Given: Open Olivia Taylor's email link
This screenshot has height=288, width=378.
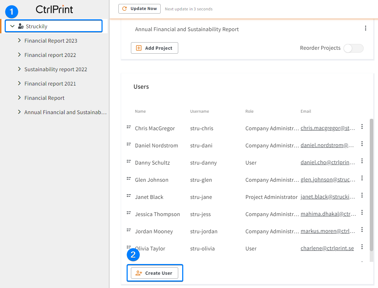Looking at the screenshot, I should pyautogui.click(x=327, y=248).
